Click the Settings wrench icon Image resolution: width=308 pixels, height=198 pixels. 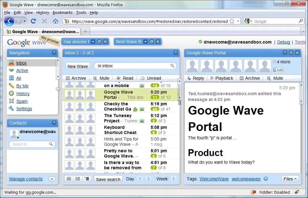[x=11, y=108]
